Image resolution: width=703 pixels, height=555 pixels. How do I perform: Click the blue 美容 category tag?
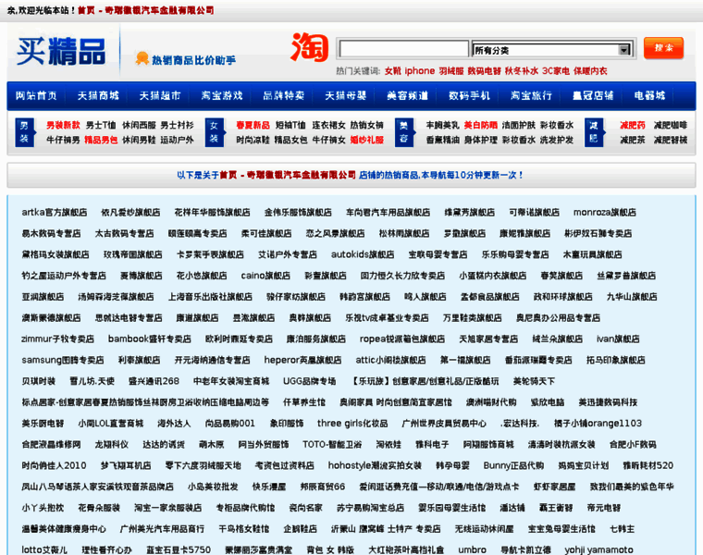point(404,132)
